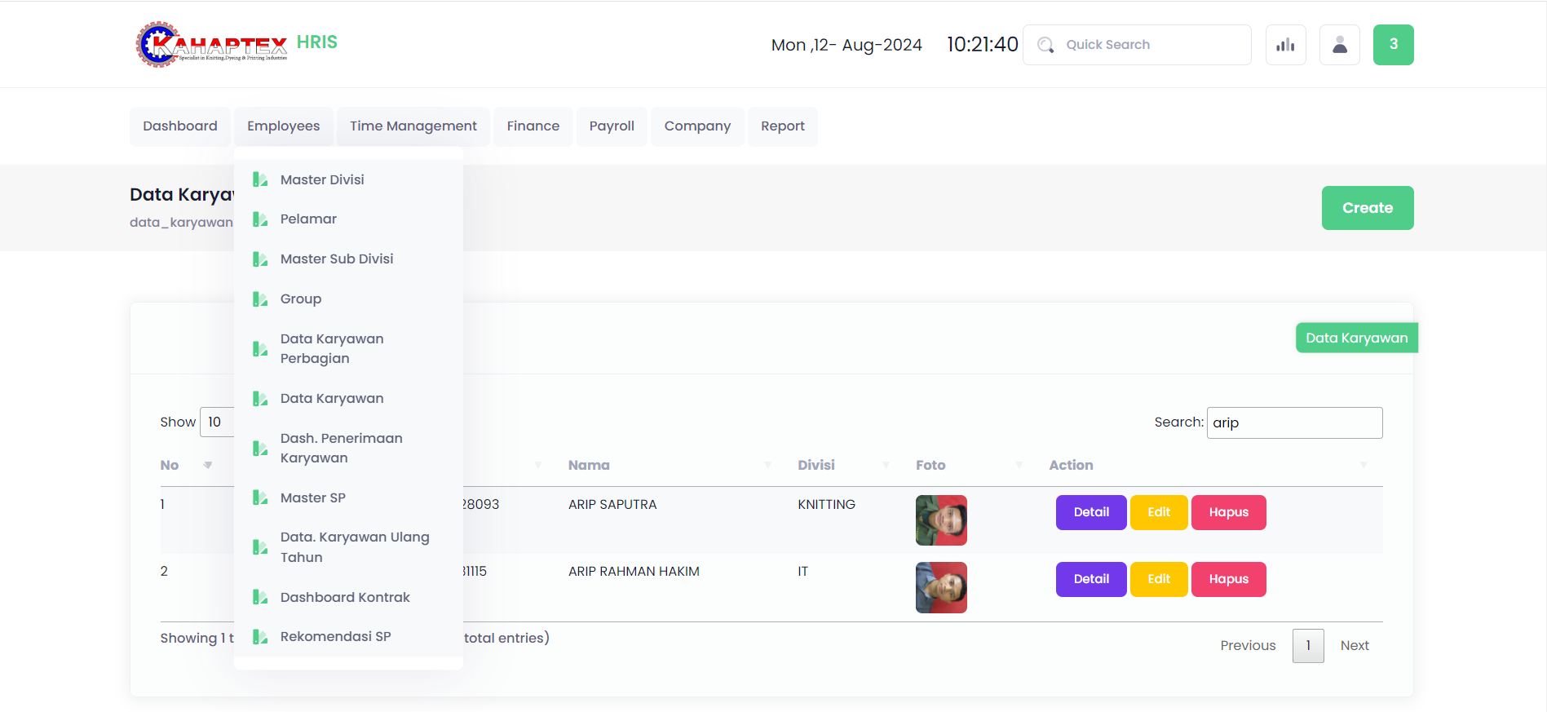Open the user profile icon

point(1339,45)
